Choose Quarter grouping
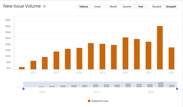This screenshot has height=107, width=183. 127,7
